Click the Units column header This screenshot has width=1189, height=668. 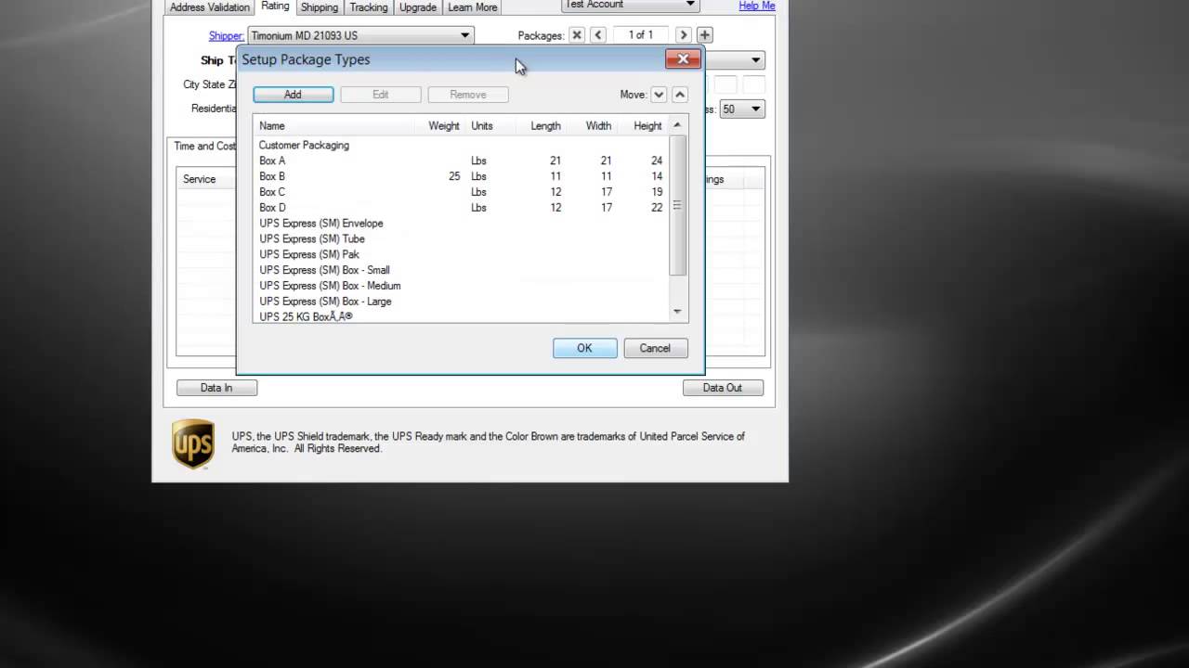pyautogui.click(x=489, y=126)
